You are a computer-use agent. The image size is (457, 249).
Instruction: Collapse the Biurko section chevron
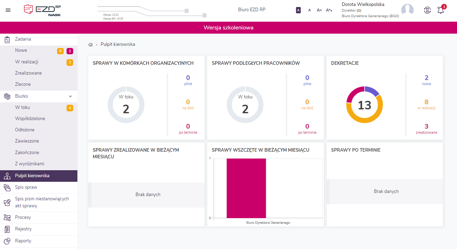(x=70, y=96)
